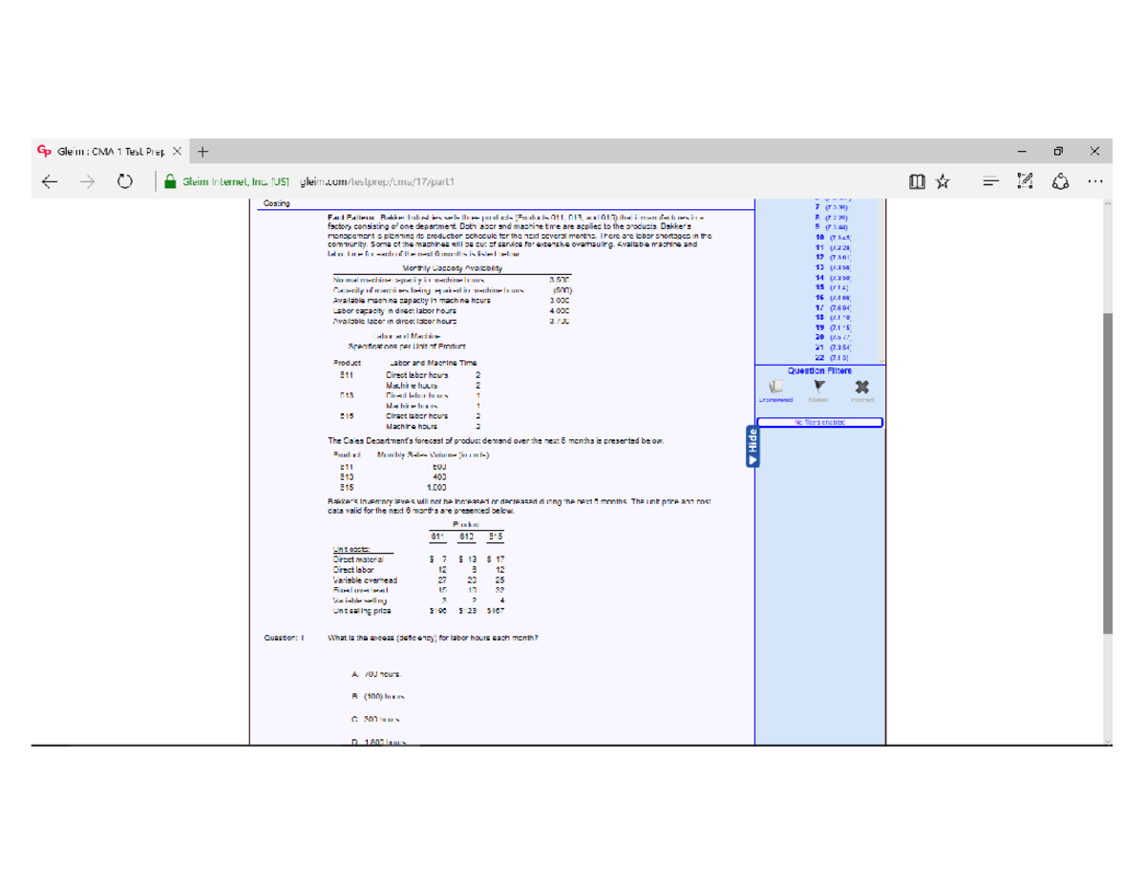This screenshot has height=885, width=1146.
Task: Filter by Incorrect questions X icon
Action: pos(860,387)
